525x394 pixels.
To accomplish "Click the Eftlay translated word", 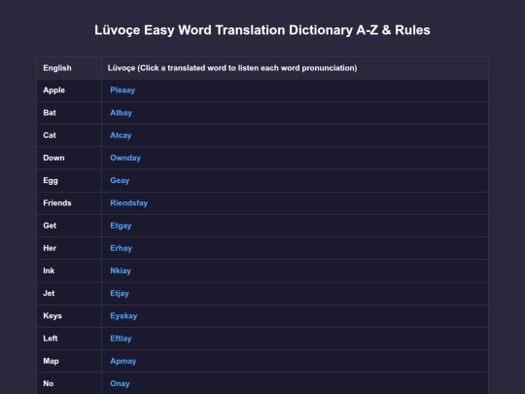I will [121, 339].
